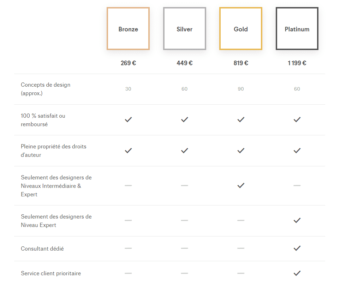The height and width of the screenshot is (289, 346).
Task: Choose the Gold package box
Action: (241, 29)
